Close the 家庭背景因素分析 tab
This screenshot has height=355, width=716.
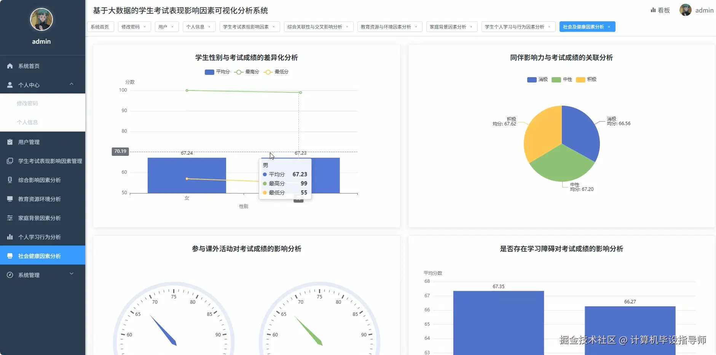[x=471, y=27]
